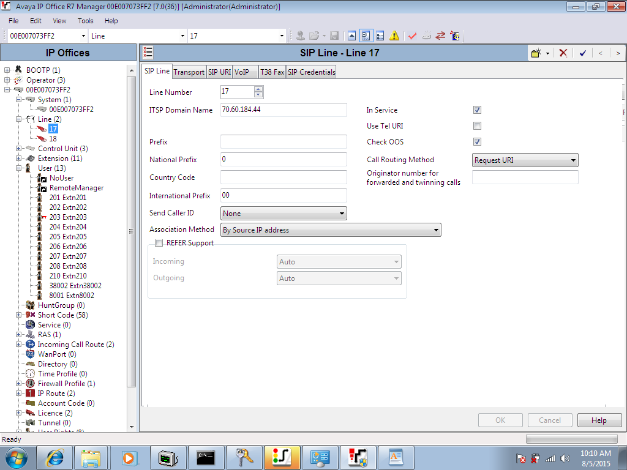Select the Short Code (58) node

(x=63, y=315)
